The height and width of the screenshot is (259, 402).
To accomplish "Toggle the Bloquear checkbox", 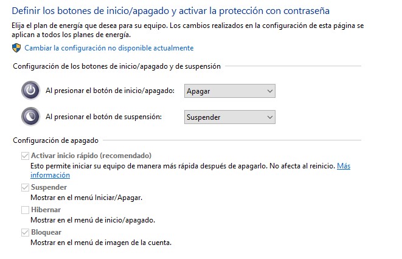I will (x=25, y=232).
